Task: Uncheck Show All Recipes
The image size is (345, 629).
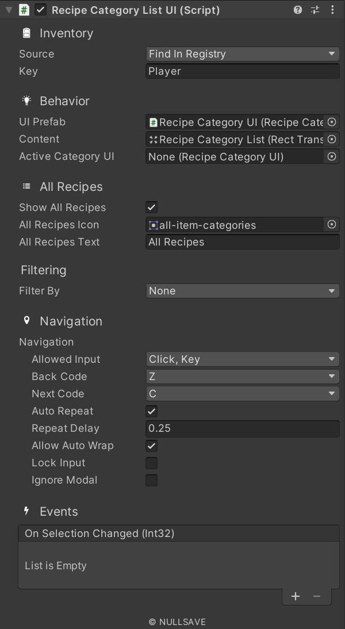Action: point(151,207)
